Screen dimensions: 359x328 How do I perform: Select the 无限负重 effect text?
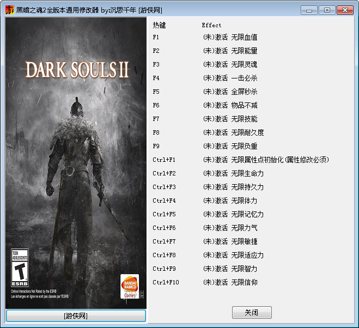244,146
